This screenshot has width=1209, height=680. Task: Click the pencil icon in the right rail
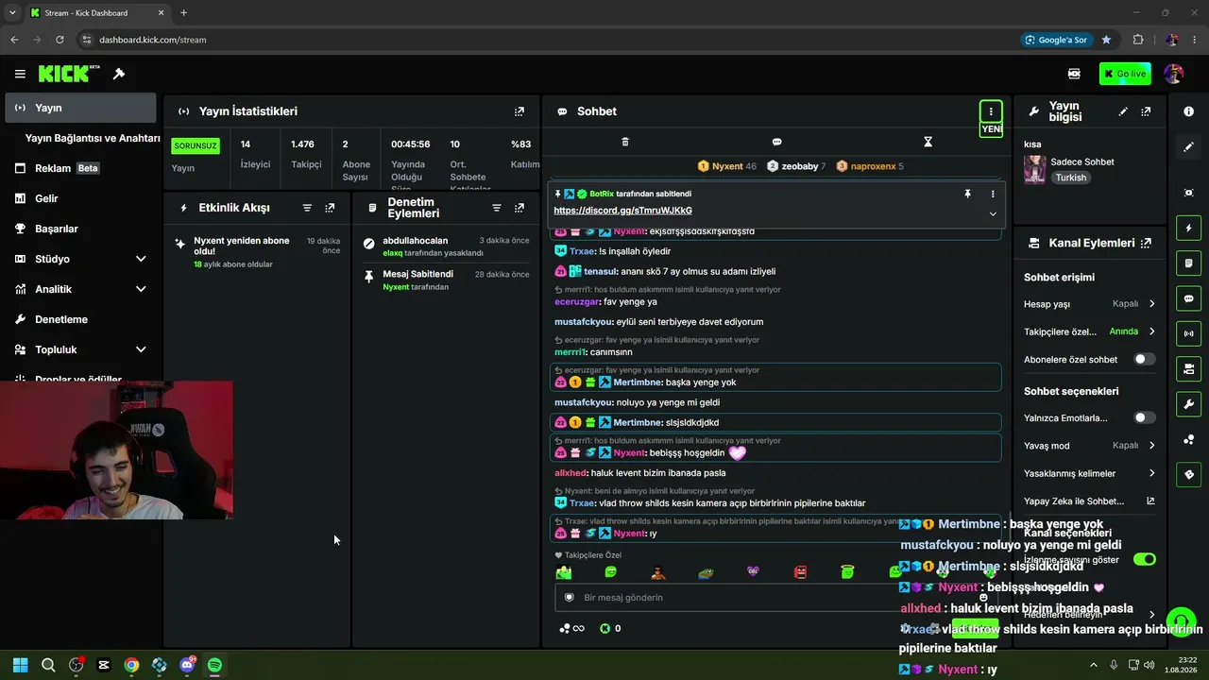pyautogui.click(x=1188, y=146)
